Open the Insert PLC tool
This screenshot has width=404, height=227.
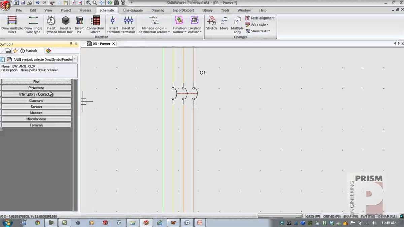click(x=79, y=24)
